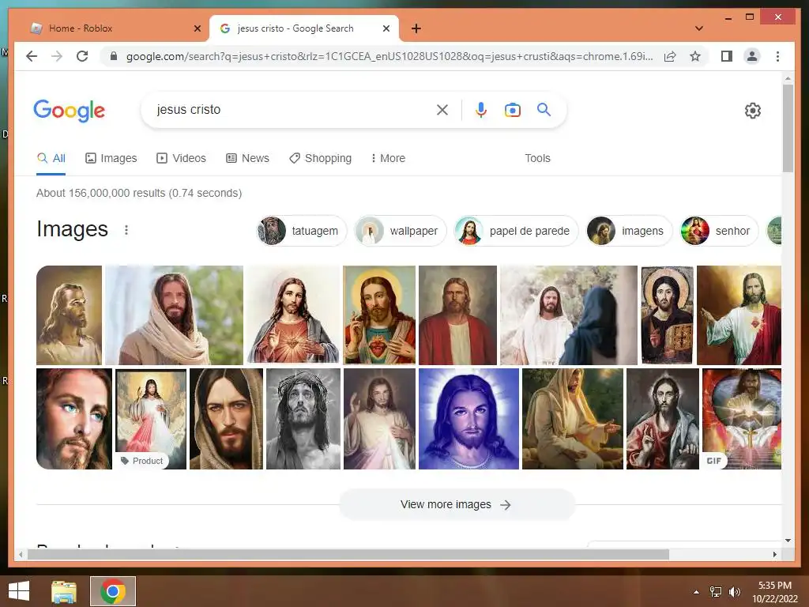Open the yellow halo sacred heart thumbnail

pos(379,315)
